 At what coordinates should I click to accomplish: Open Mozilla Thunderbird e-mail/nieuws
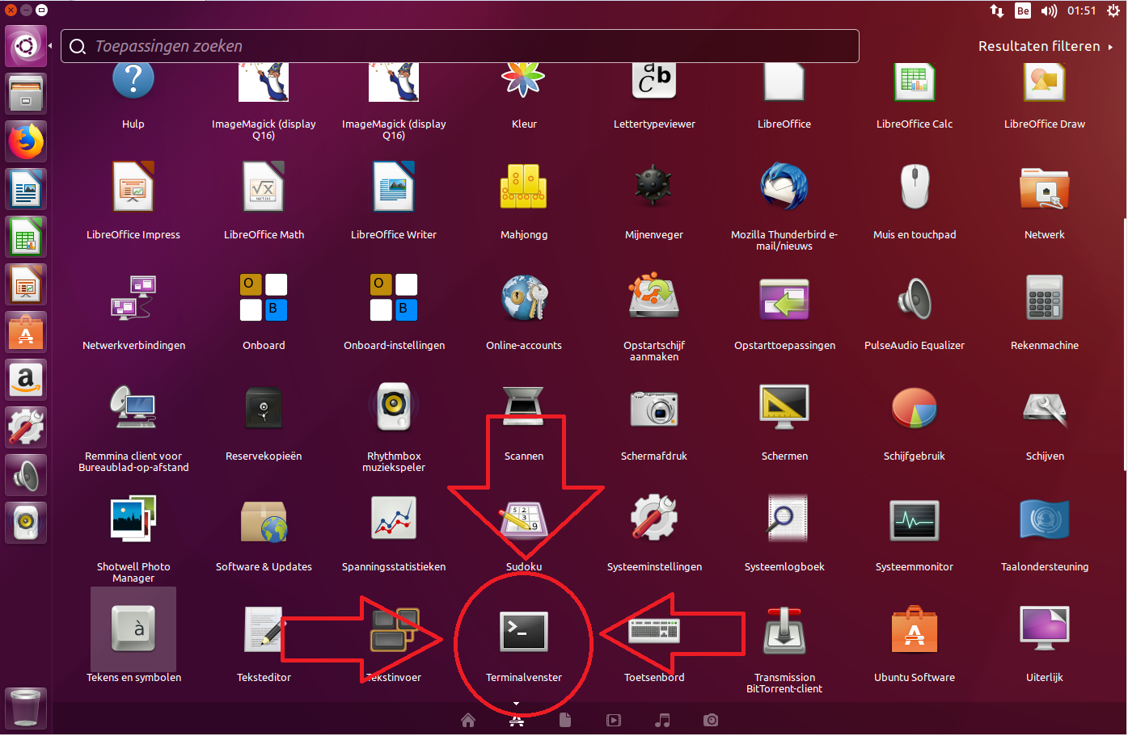coord(784,187)
